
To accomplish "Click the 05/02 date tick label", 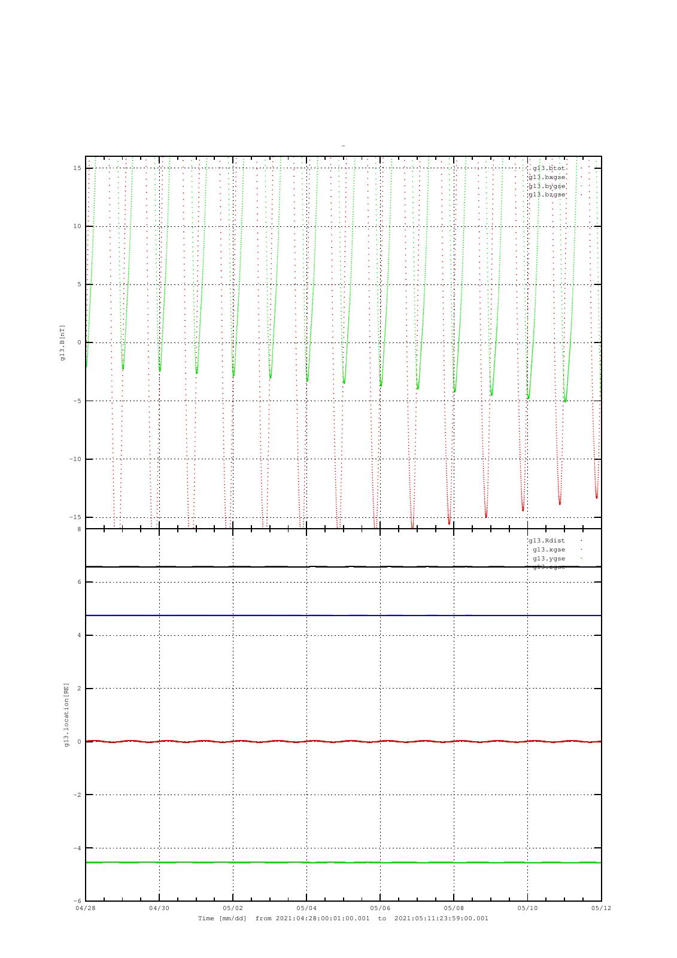I will coord(233,908).
